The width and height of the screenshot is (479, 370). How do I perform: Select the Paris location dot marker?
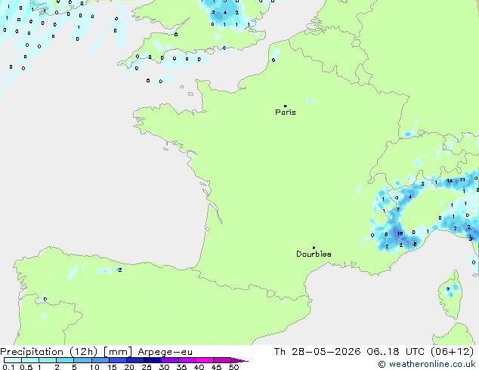pos(286,106)
